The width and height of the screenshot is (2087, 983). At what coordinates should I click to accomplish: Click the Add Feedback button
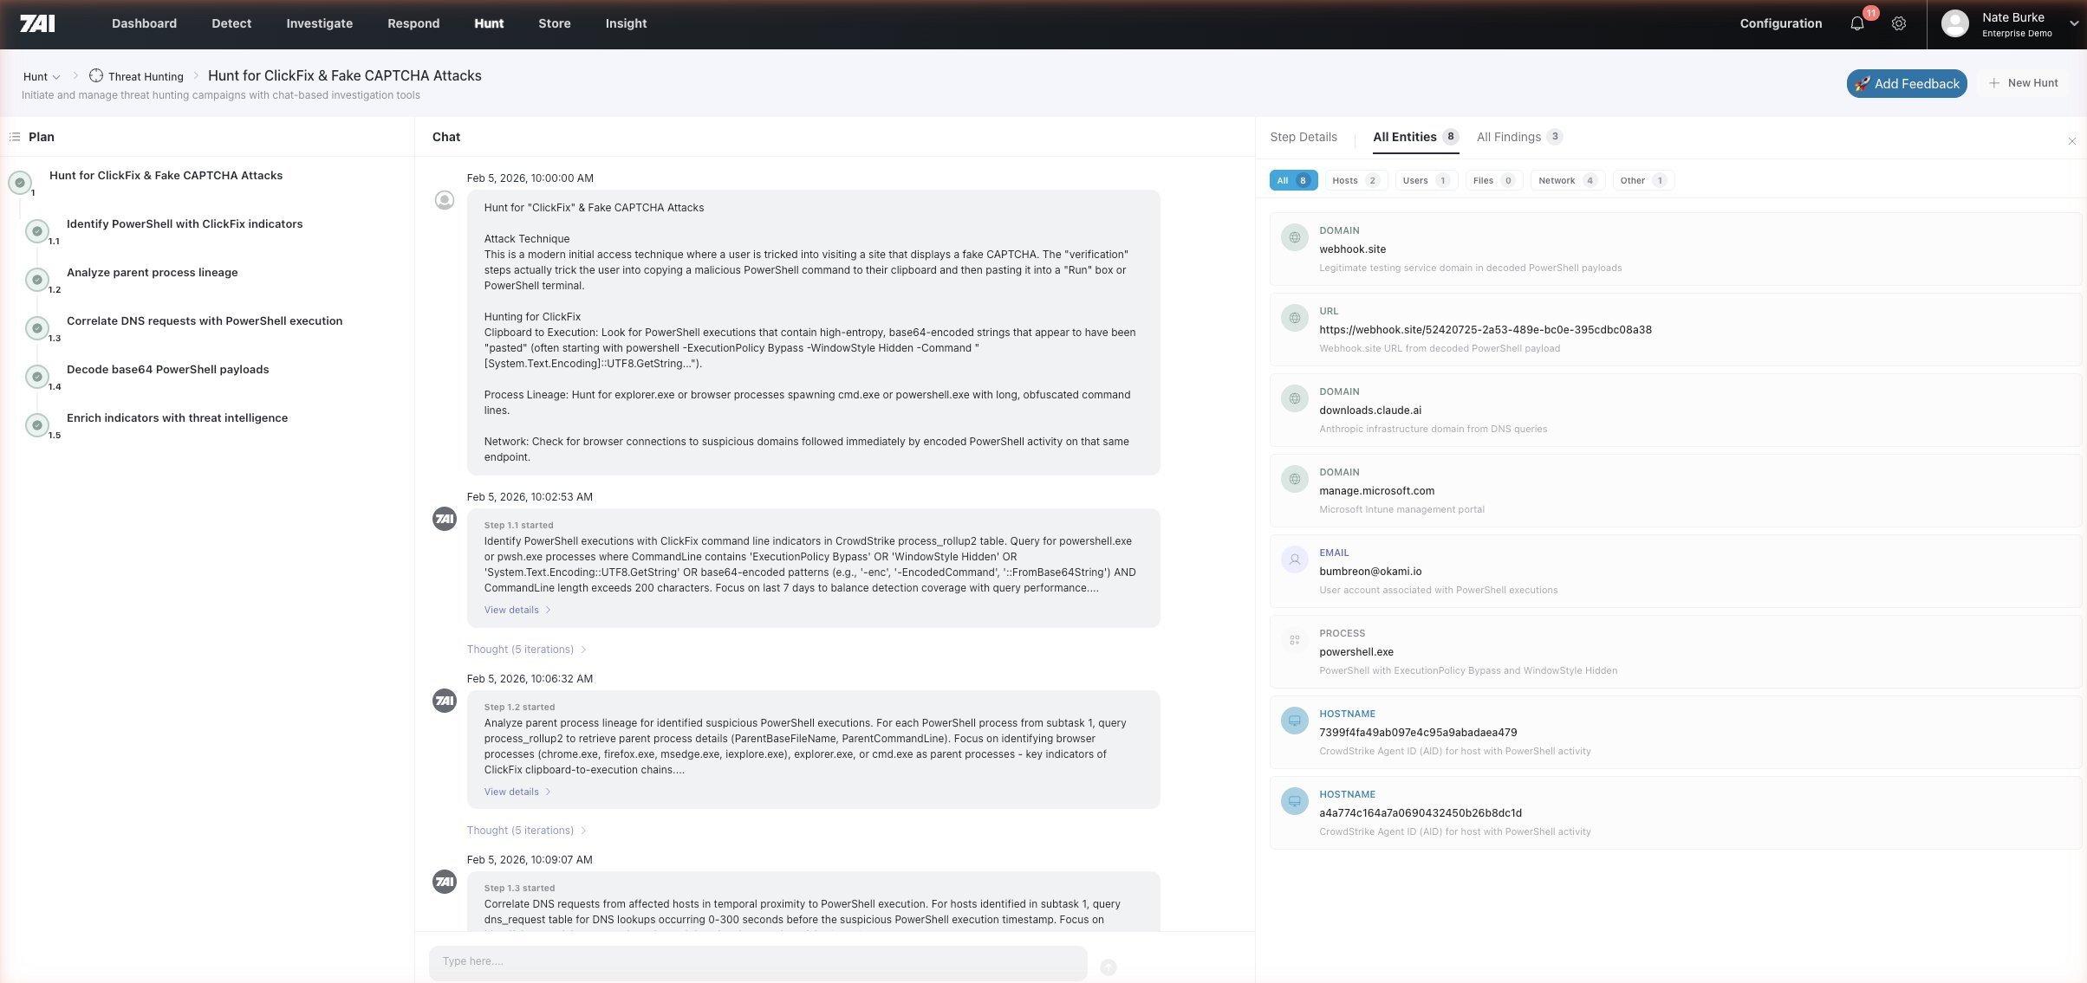1906,83
